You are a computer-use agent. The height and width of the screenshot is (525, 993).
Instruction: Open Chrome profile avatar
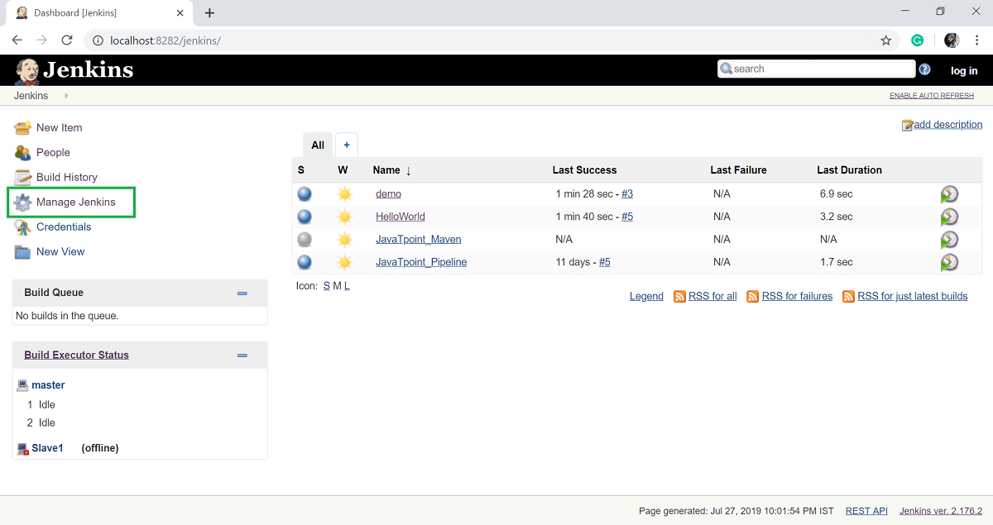click(952, 40)
